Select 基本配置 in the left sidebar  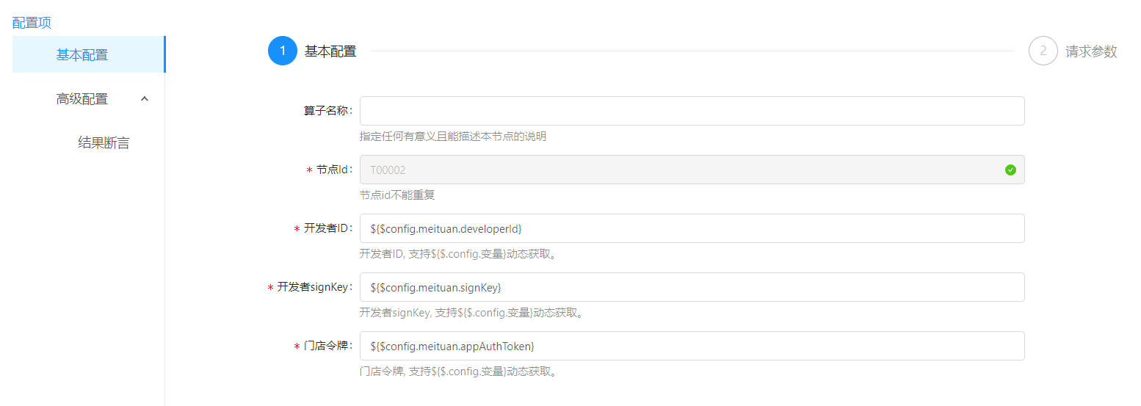[x=82, y=55]
